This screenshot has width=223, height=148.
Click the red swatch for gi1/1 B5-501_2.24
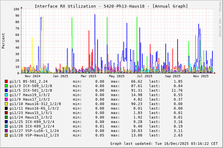tap(6, 81)
